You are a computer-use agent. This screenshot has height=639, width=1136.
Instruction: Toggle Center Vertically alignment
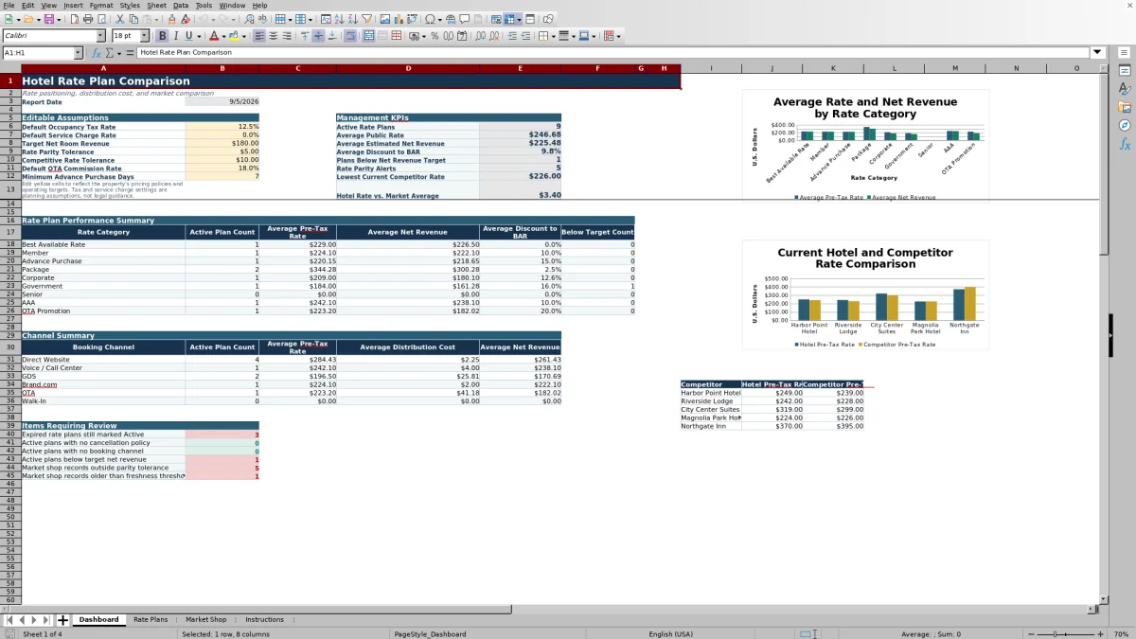pos(318,36)
